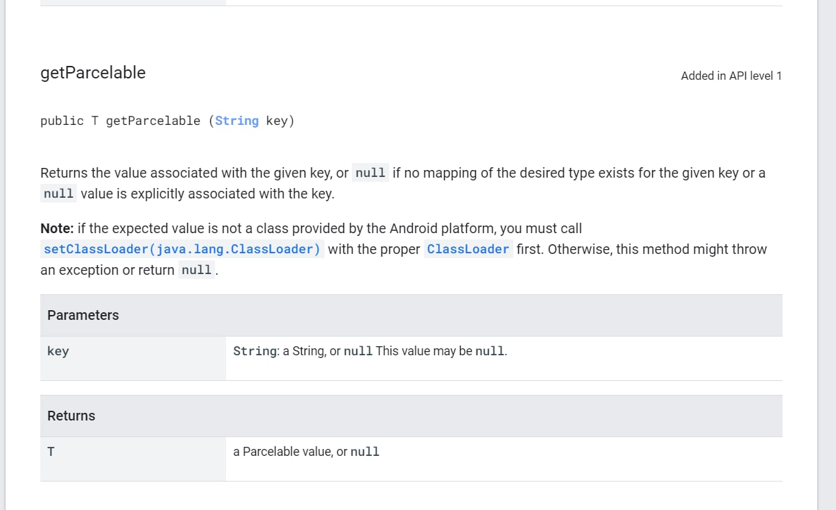Click "public T getParcelable" in the signature
Viewport: 836px width, 510px height.
point(120,121)
